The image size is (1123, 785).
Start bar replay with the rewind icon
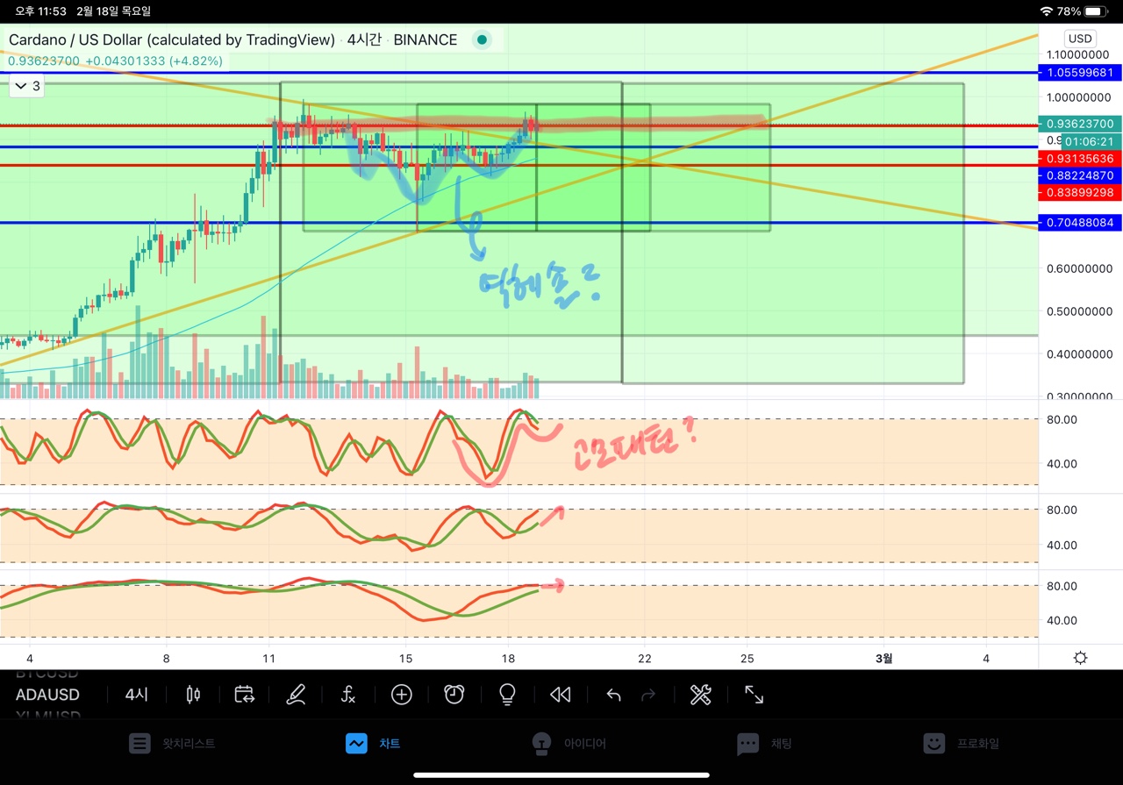[x=560, y=695]
